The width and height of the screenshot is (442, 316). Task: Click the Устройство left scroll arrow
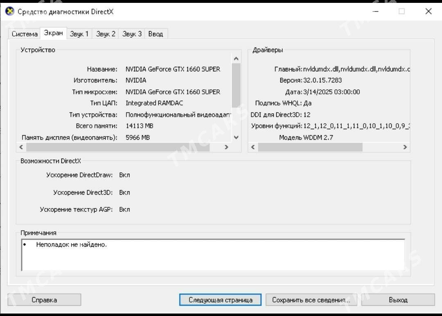[21, 147]
